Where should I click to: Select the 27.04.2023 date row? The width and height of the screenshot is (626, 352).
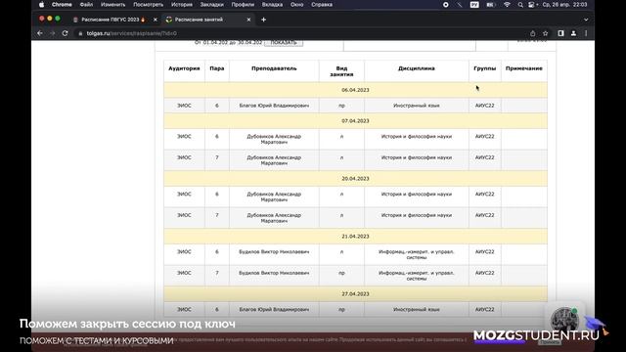tap(355, 294)
